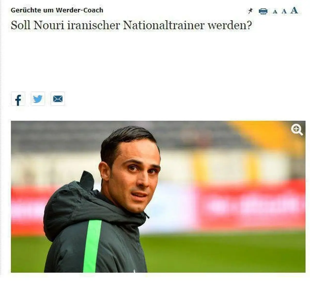Send the article by email envelope icon
The image size is (310, 289).
coord(58,99)
